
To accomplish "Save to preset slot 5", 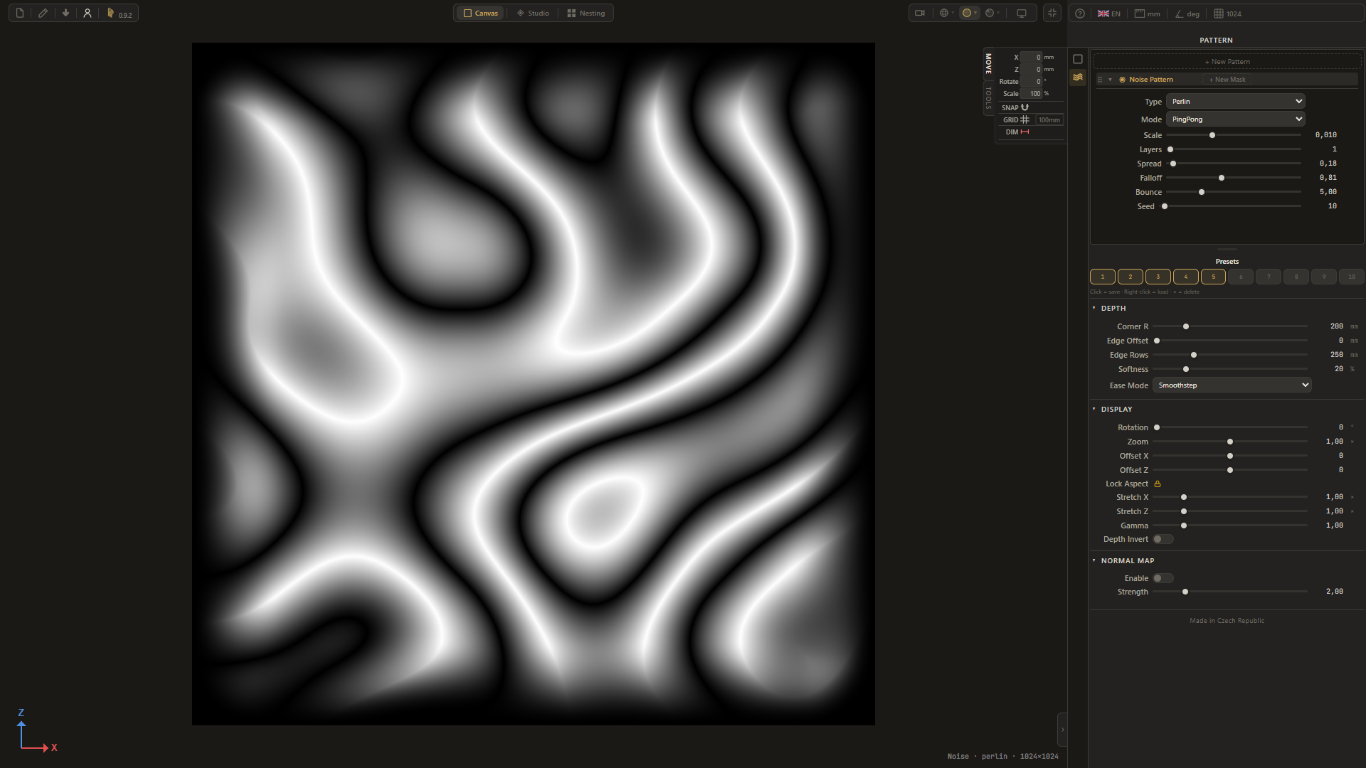I will [1213, 277].
